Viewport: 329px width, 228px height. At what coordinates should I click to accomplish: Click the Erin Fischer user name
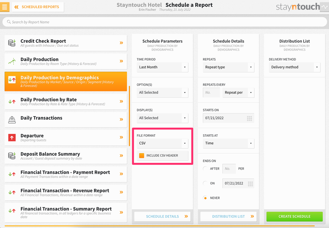[147, 10]
